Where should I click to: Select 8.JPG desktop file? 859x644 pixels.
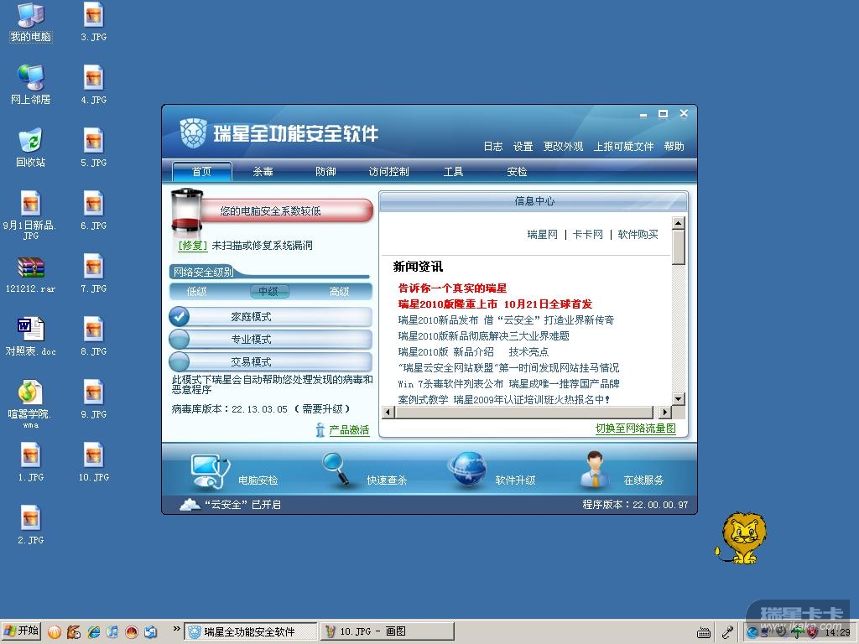(x=94, y=337)
